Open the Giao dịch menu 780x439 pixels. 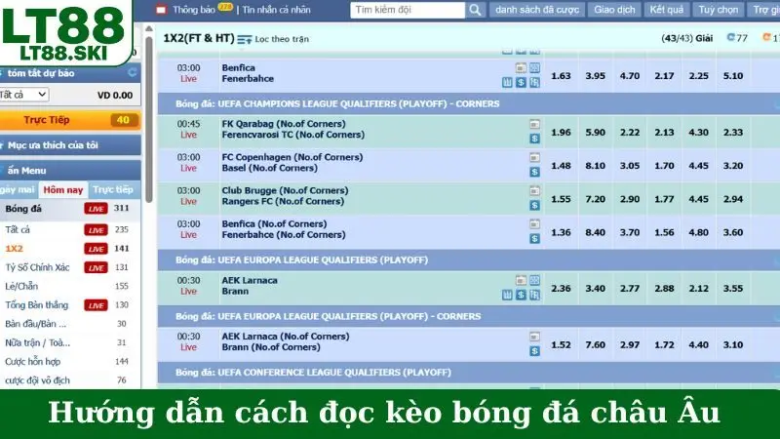tap(614, 10)
